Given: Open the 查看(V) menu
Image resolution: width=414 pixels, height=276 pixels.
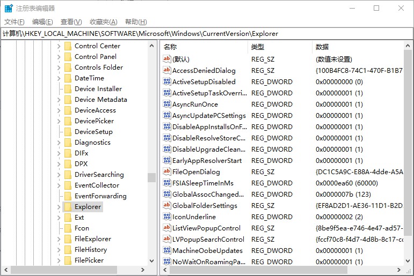Looking at the screenshot, I should click(x=71, y=22).
